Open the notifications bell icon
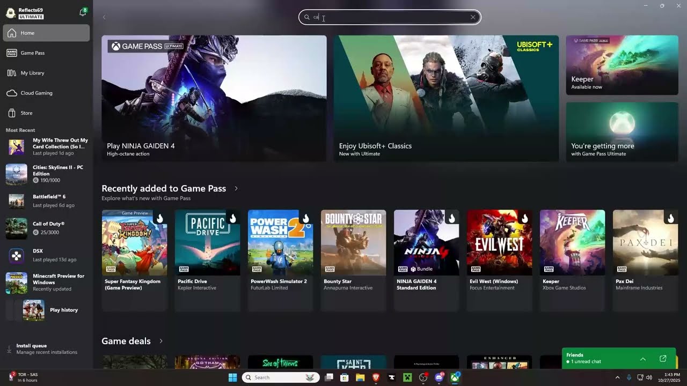This screenshot has height=386, width=687. pos(83,12)
